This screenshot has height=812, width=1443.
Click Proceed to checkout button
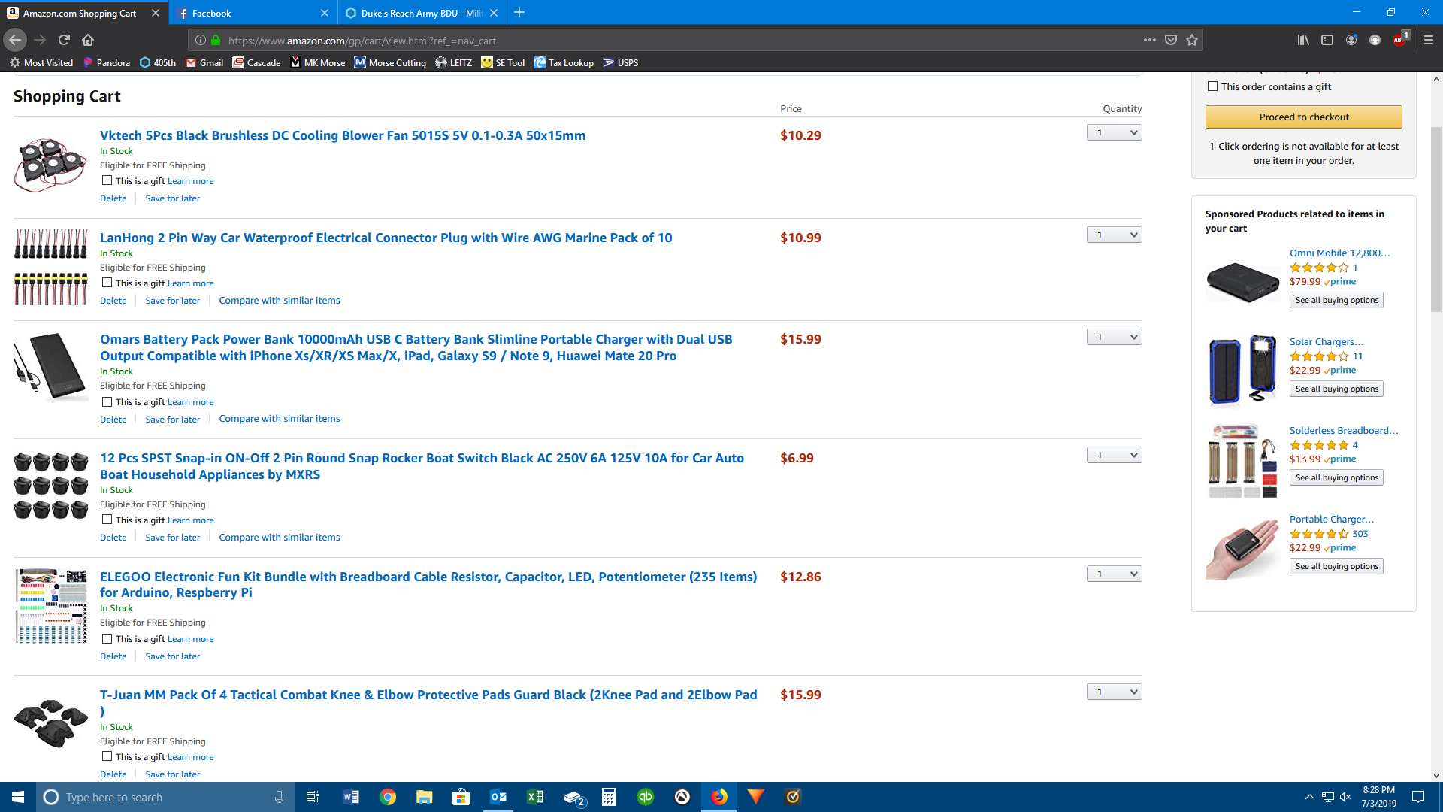1303,117
